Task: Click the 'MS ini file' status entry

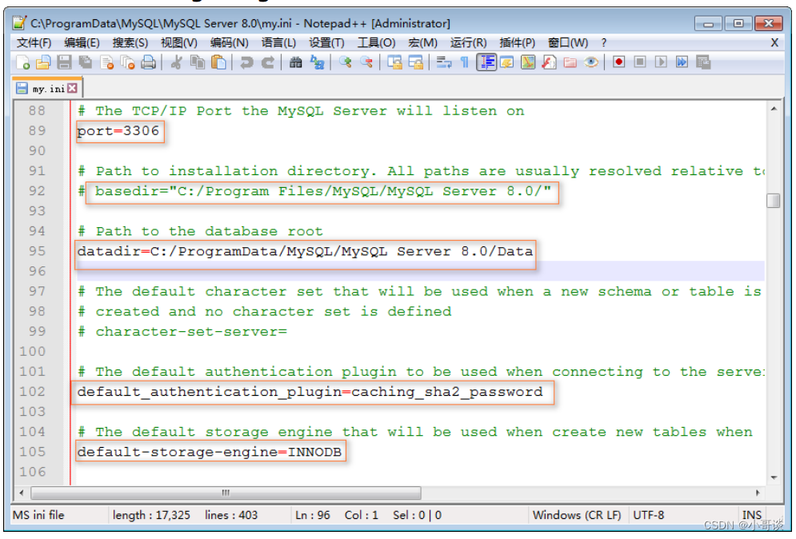Action: click(x=38, y=515)
